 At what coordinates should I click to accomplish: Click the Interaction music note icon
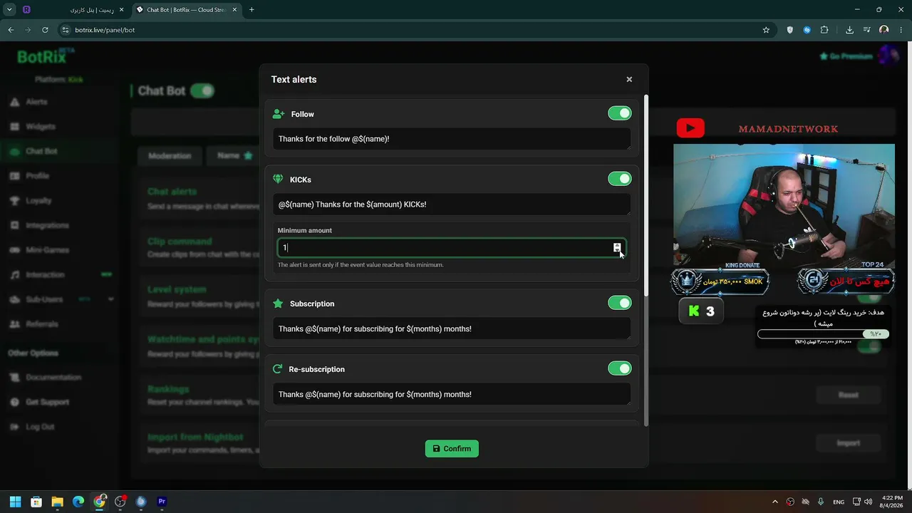(x=14, y=275)
